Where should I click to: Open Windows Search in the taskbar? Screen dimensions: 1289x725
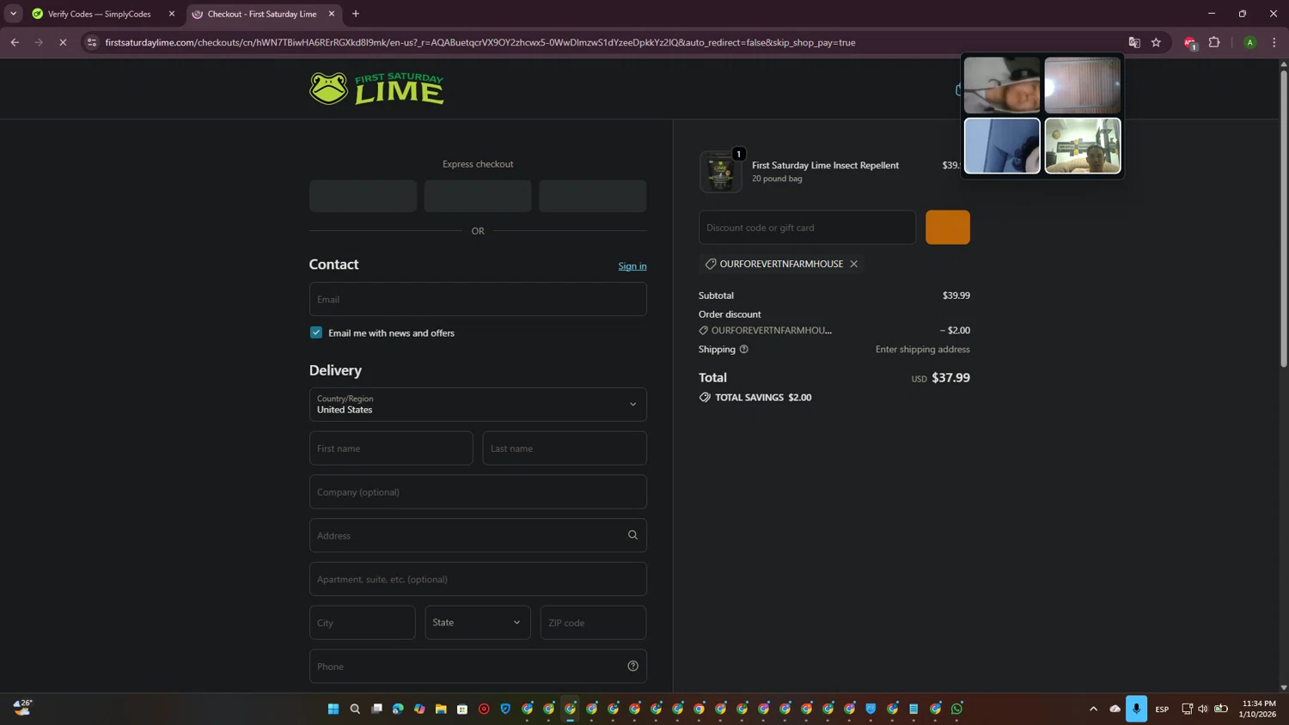click(x=355, y=709)
